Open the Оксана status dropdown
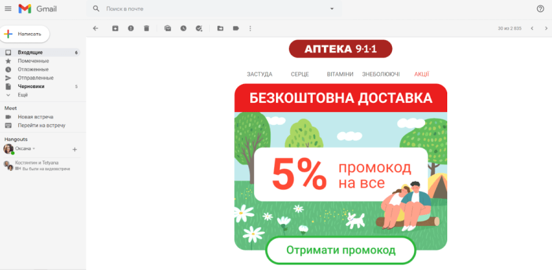Screen dimensions: 552x270 pos(34,149)
